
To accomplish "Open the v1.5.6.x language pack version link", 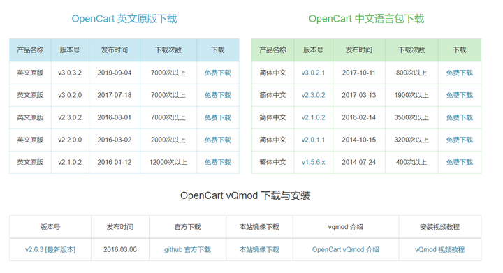I will tap(313, 163).
